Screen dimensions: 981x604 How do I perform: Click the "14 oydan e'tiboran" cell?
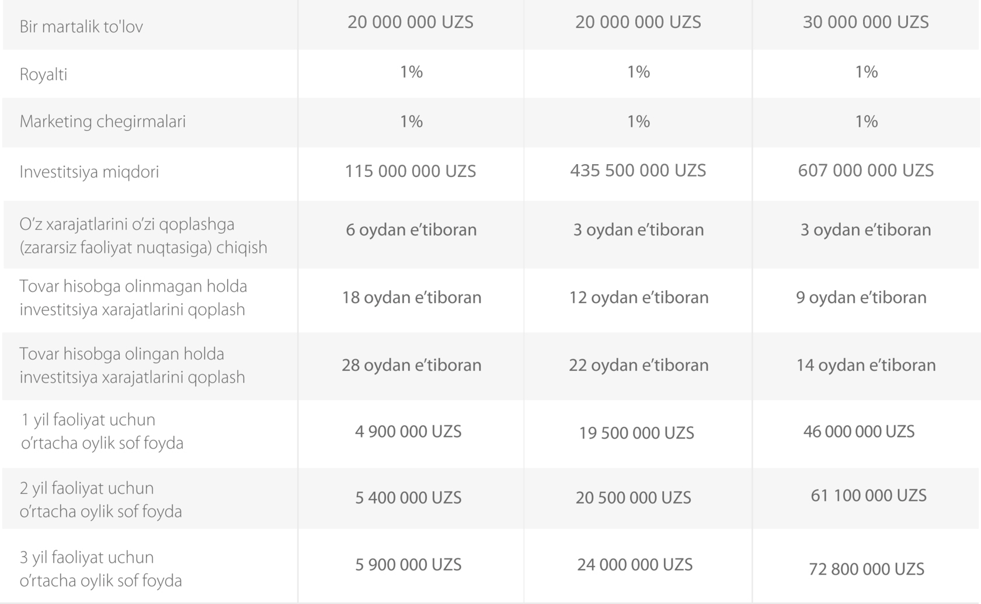point(866,365)
